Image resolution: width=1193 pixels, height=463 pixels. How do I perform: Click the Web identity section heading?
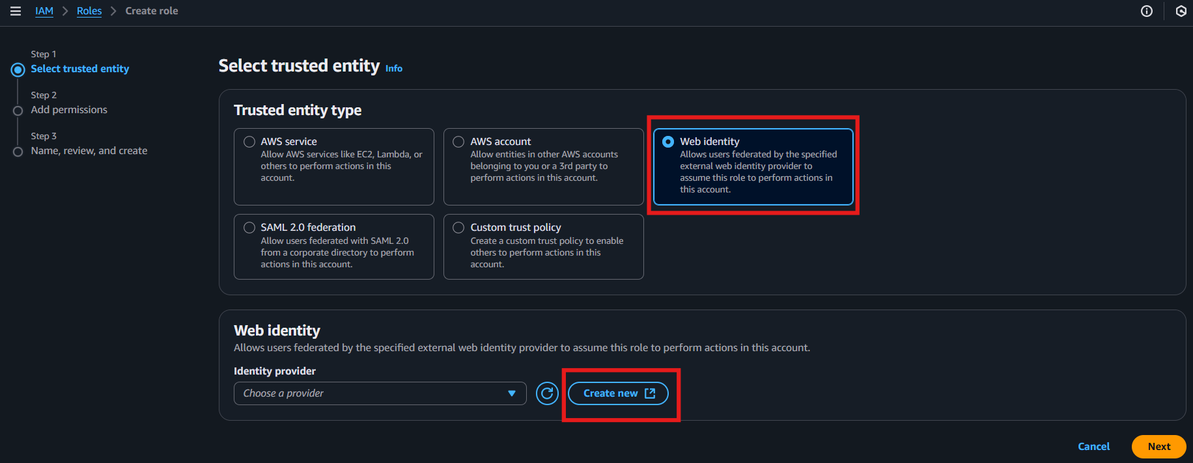pos(277,331)
